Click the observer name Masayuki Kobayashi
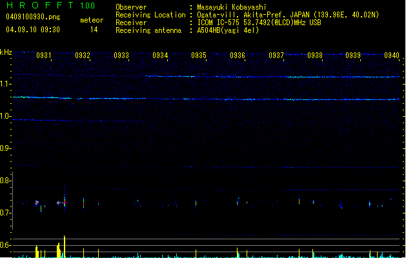Viewport: 406px width, 258px height. pos(231,7)
